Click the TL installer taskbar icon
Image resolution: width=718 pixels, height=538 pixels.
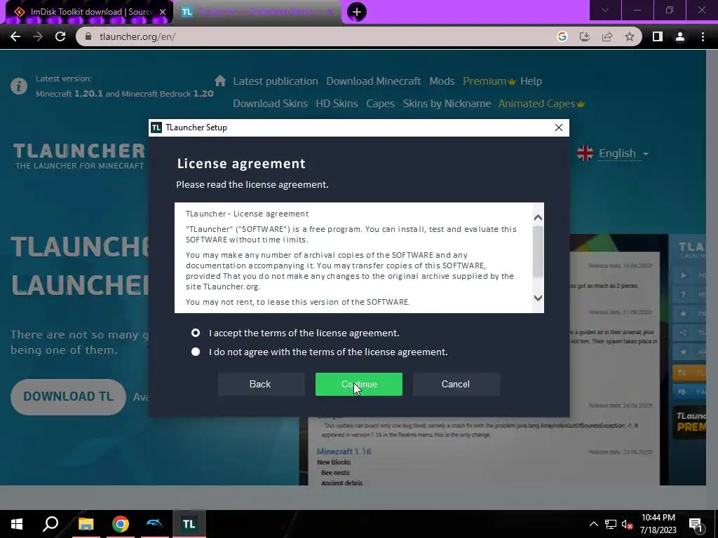189,524
